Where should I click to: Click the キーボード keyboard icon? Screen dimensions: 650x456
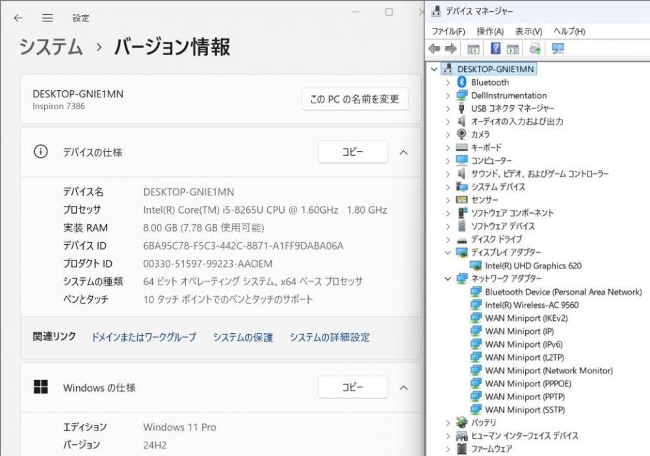pyautogui.click(x=461, y=147)
